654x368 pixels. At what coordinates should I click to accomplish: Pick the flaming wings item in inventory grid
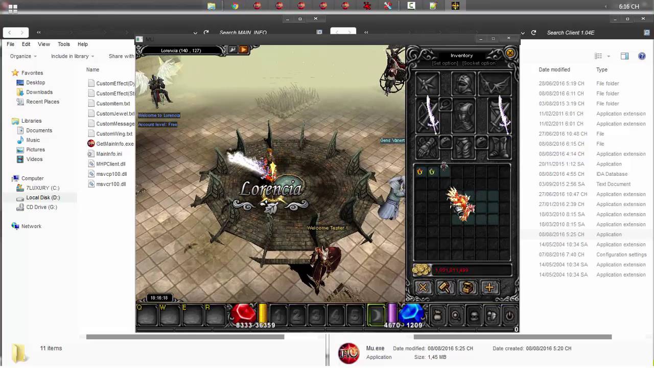461,204
